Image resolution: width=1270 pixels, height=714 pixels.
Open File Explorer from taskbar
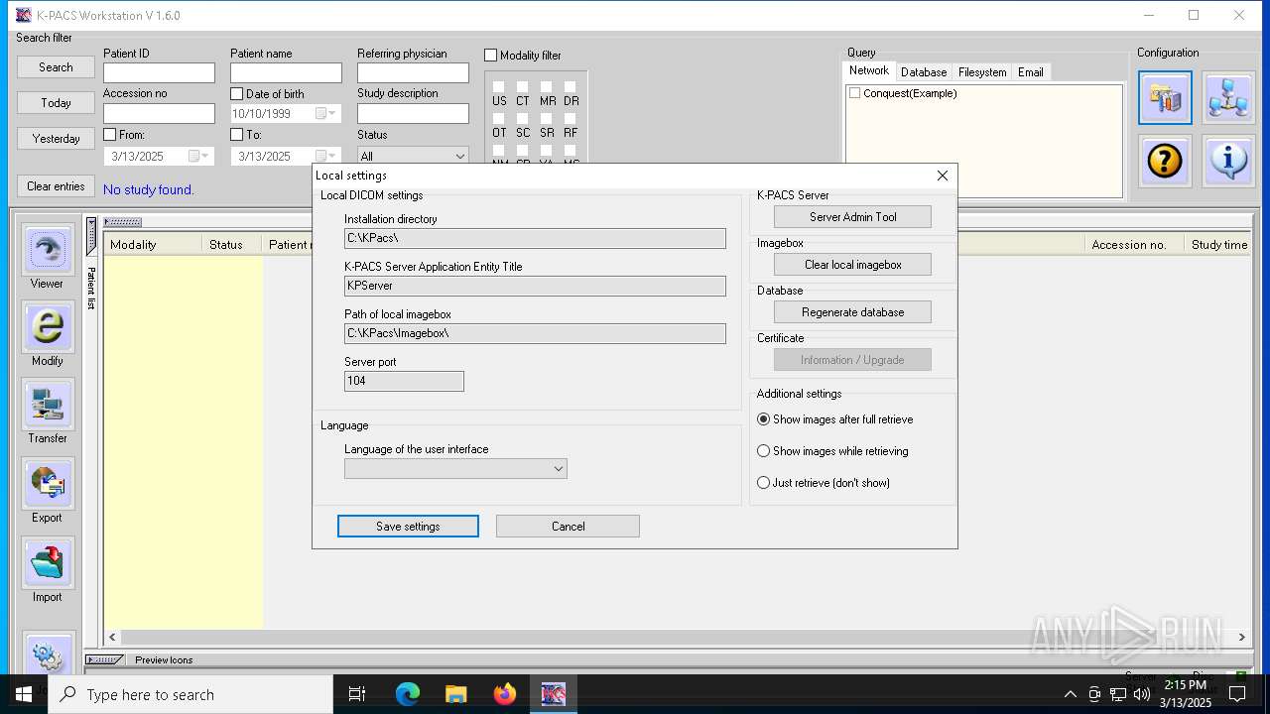pos(455,694)
